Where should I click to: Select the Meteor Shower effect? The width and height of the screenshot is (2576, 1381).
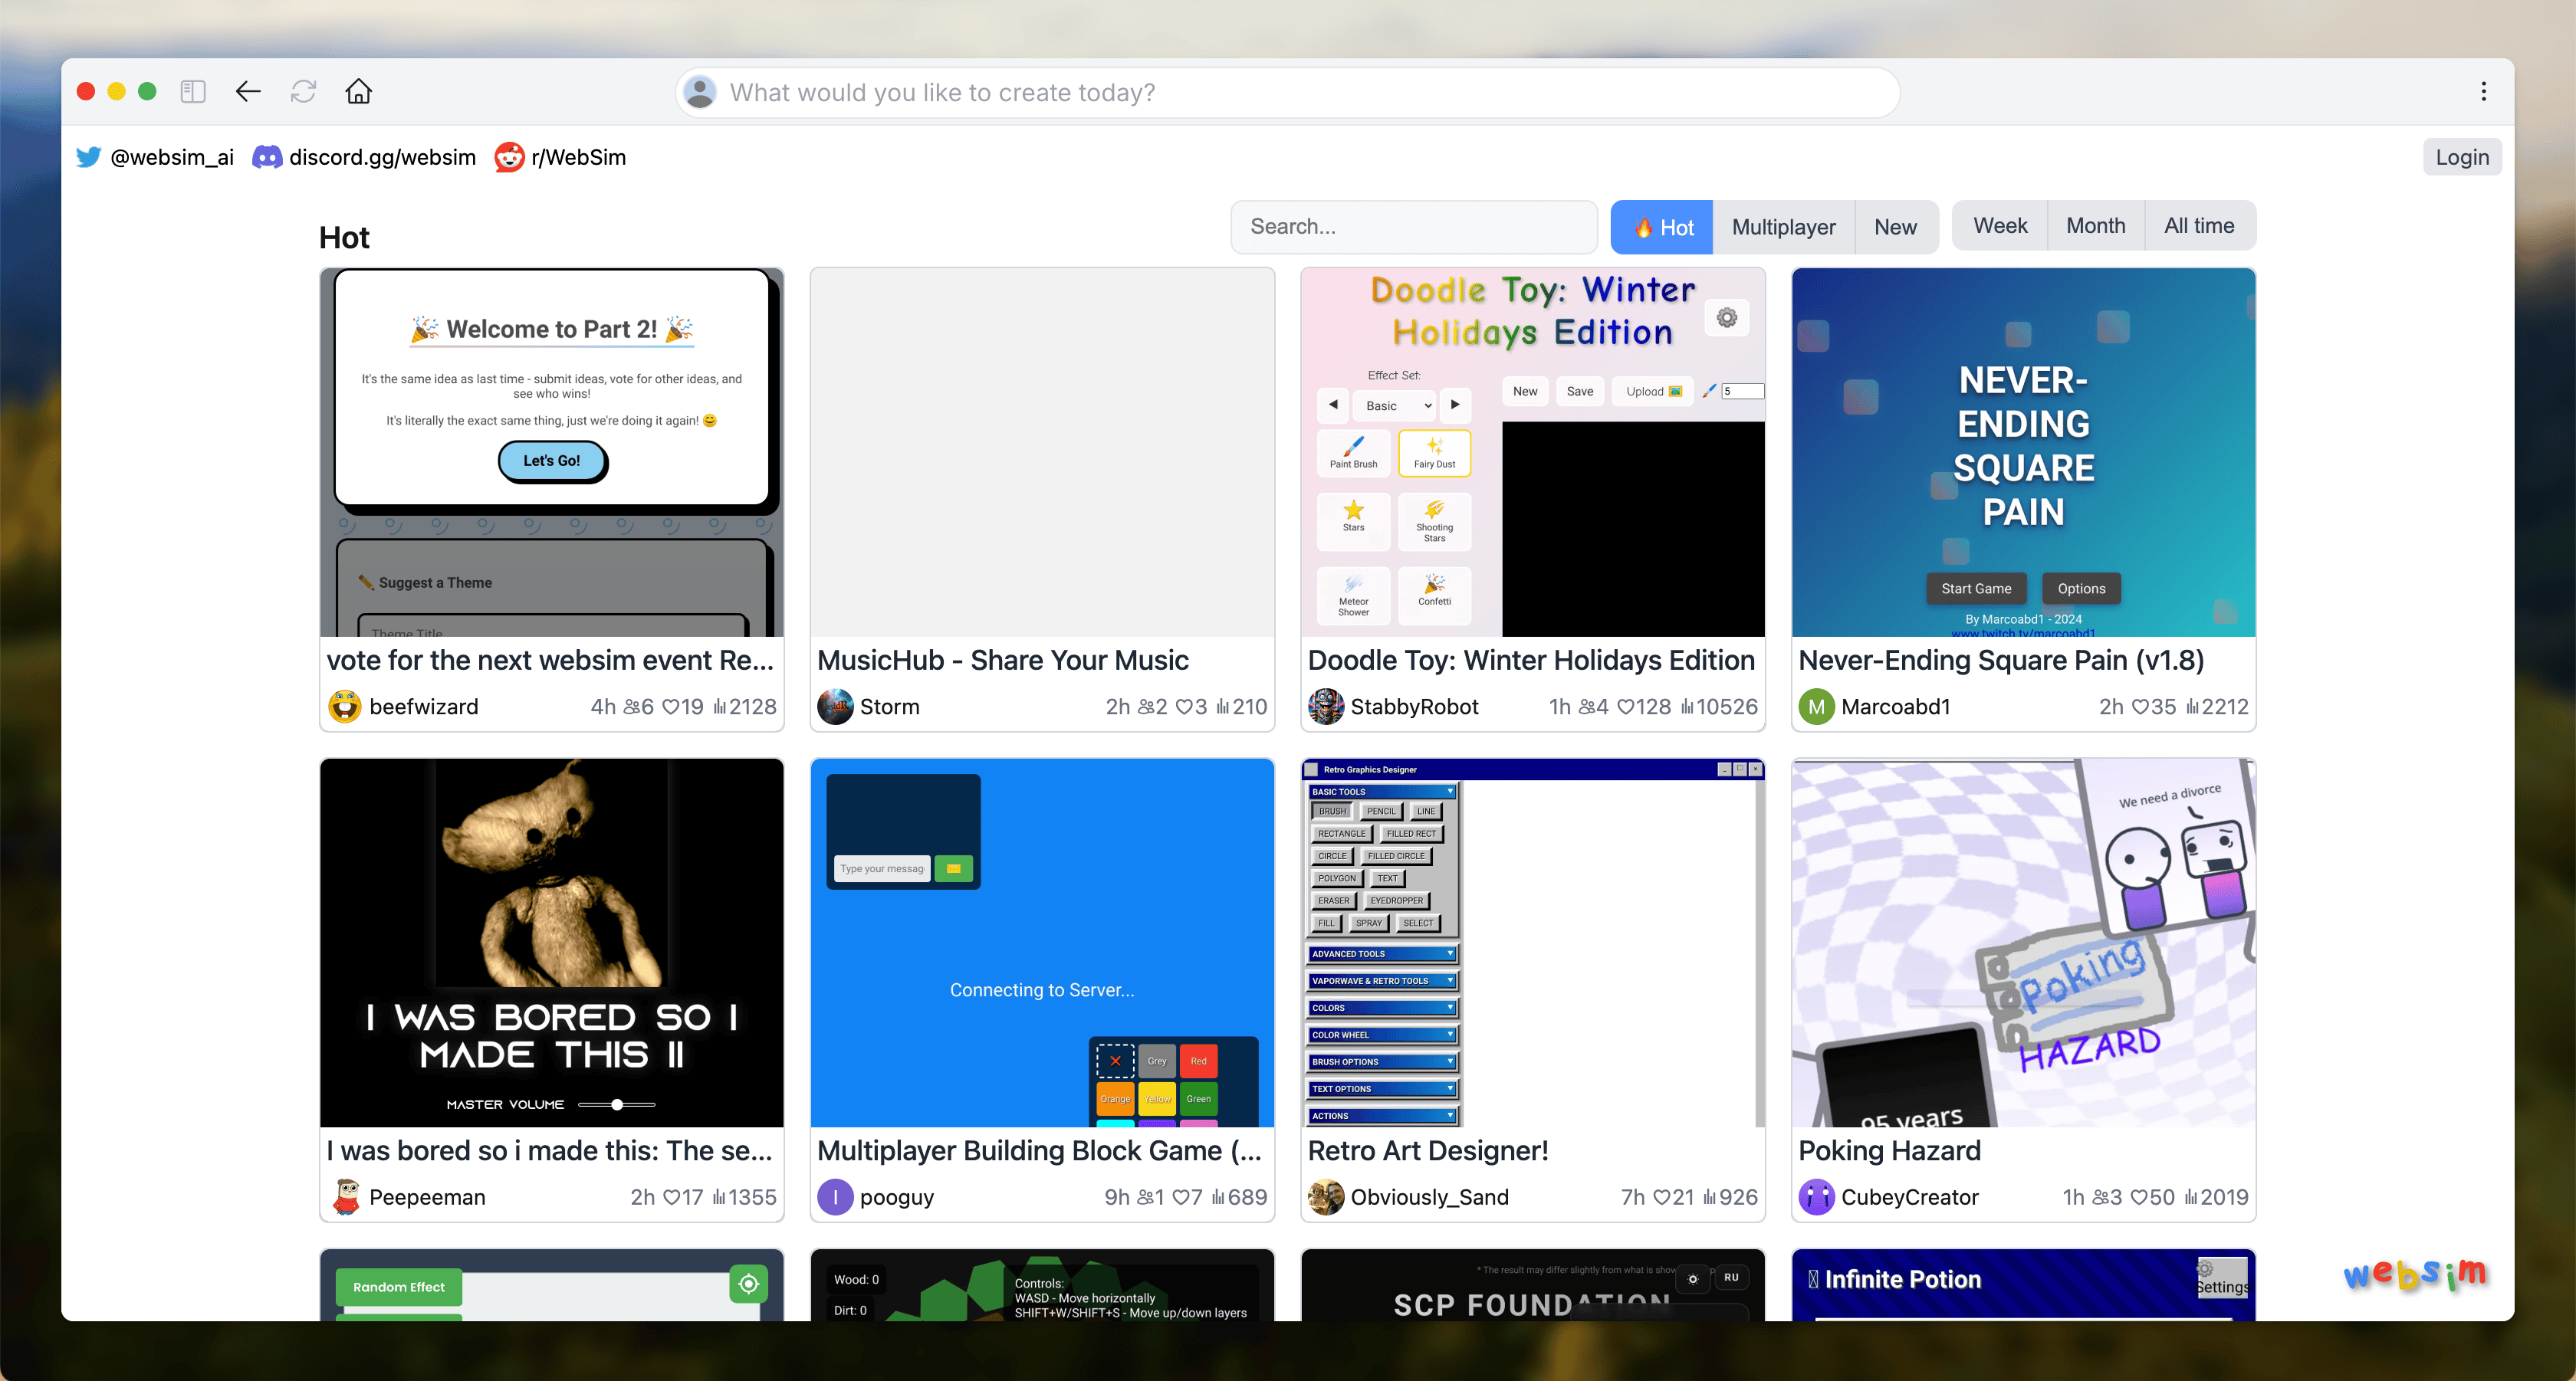pos(1353,595)
